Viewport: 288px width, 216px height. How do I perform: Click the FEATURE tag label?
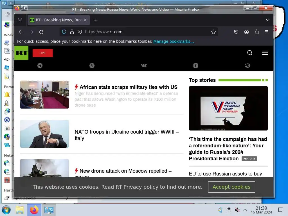(x=249, y=159)
